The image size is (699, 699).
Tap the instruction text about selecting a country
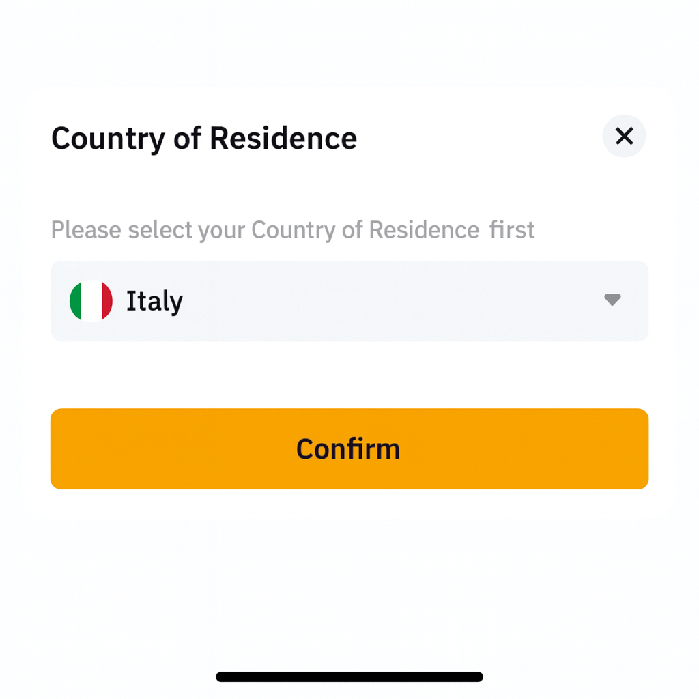coord(292,230)
